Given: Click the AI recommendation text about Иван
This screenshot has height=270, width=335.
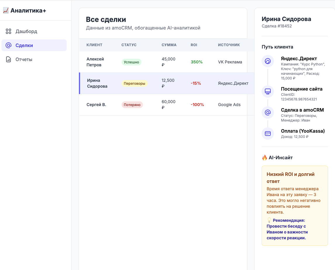Looking at the screenshot, I should (287, 229).
